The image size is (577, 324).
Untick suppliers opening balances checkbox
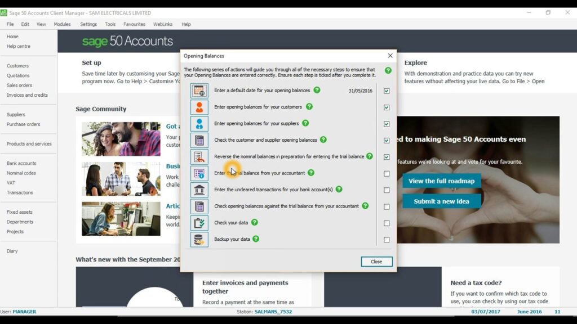tap(387, 124)
